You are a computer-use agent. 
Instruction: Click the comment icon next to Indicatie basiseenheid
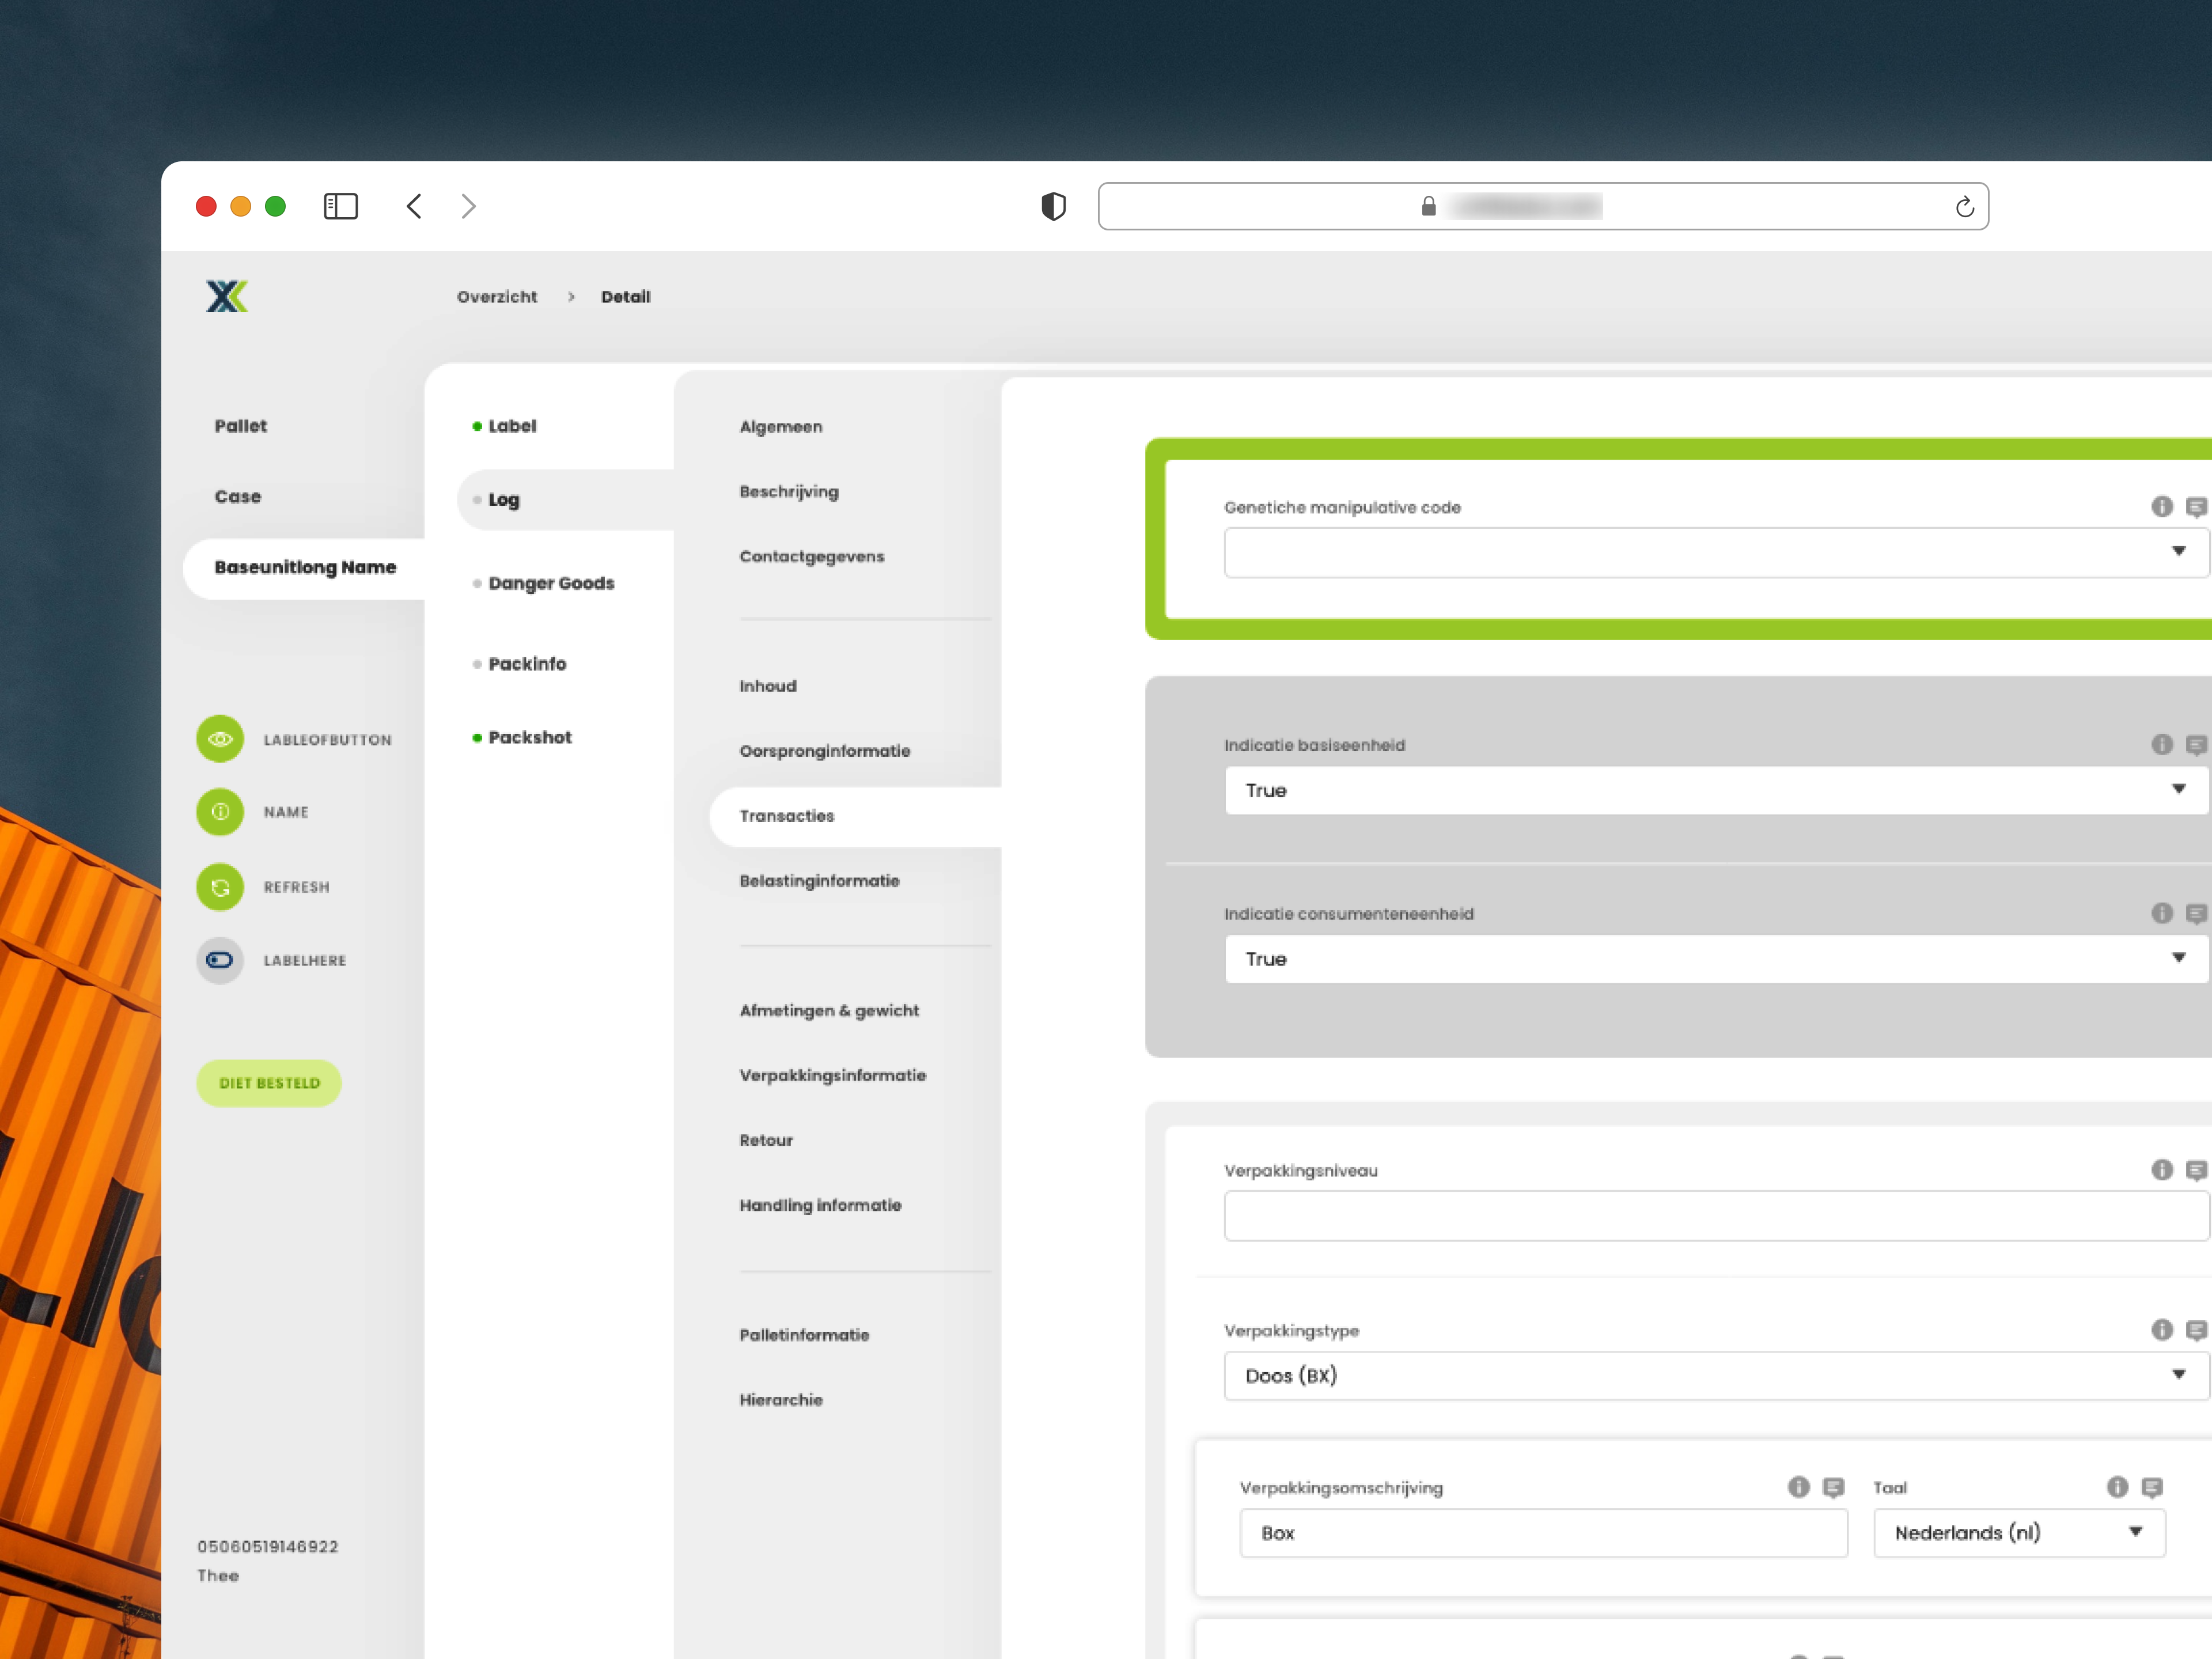click(x=2196, y=744)
